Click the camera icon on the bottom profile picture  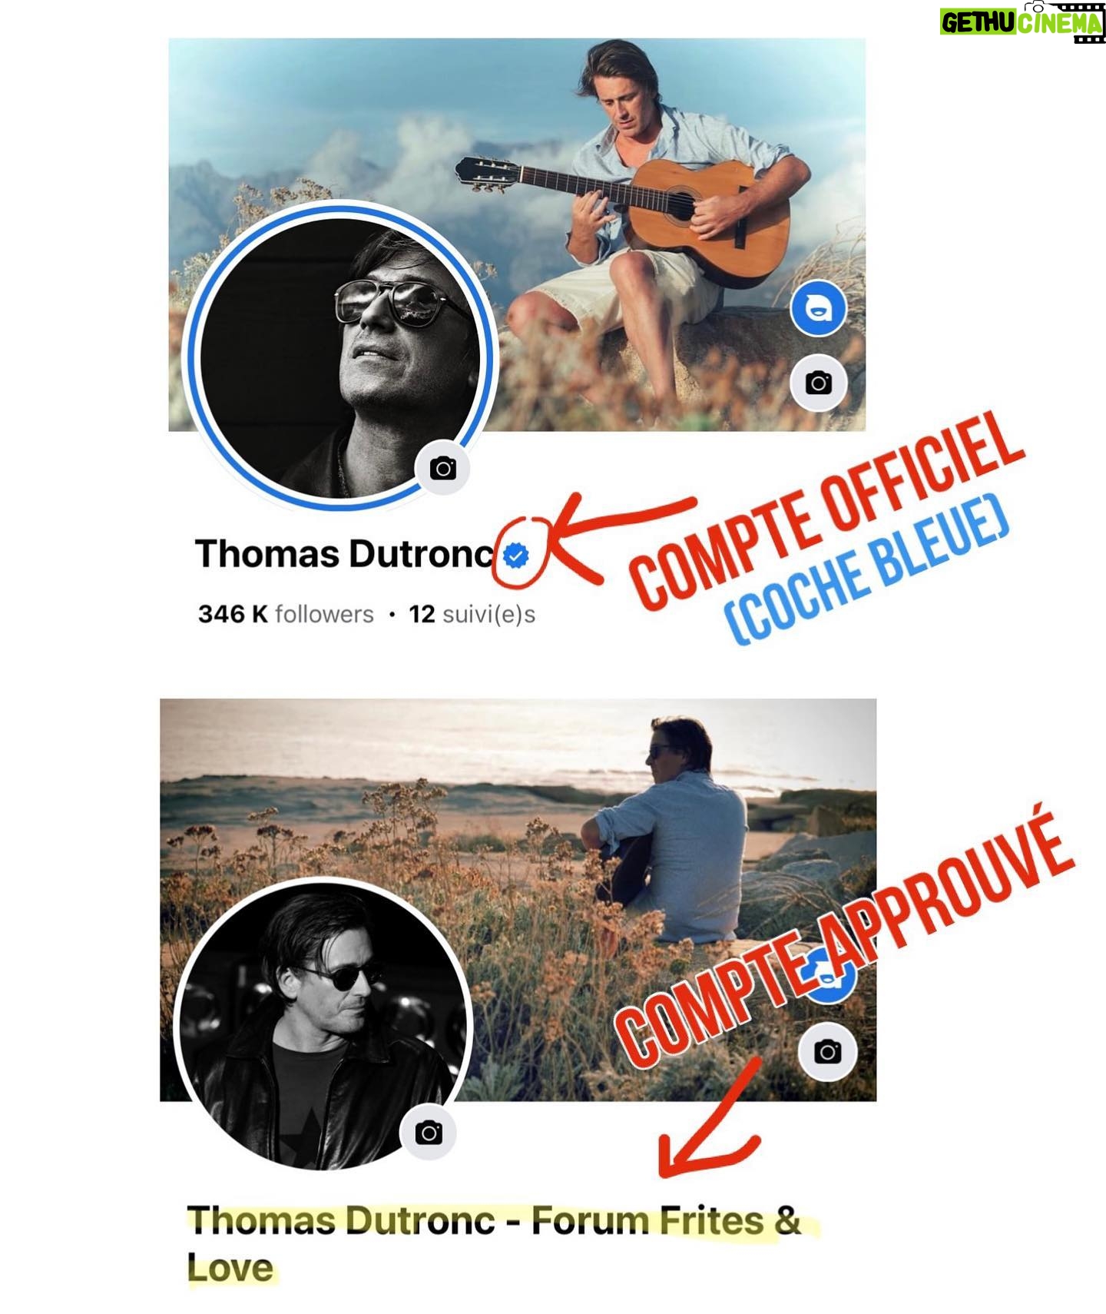[429, 1133]
